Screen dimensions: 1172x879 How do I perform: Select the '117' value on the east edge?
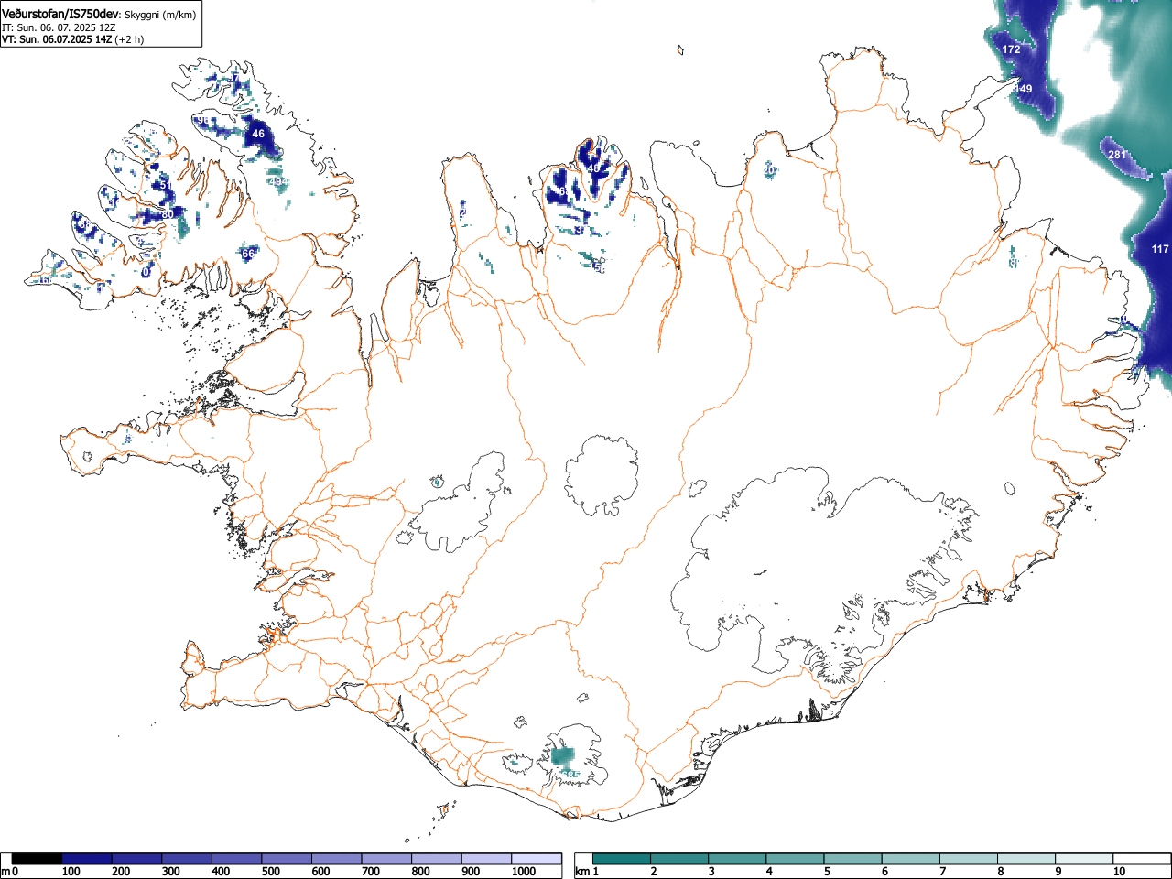(x=1160, y=249)
